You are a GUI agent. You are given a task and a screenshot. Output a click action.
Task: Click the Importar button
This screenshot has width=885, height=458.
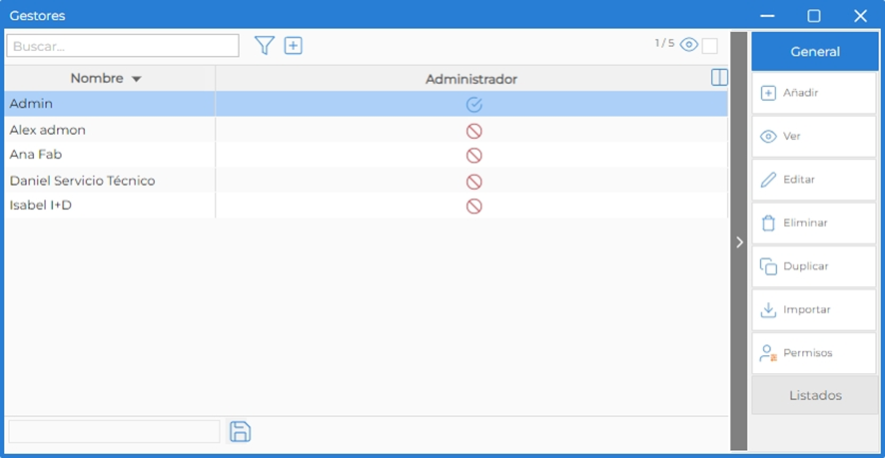point(814,309)
